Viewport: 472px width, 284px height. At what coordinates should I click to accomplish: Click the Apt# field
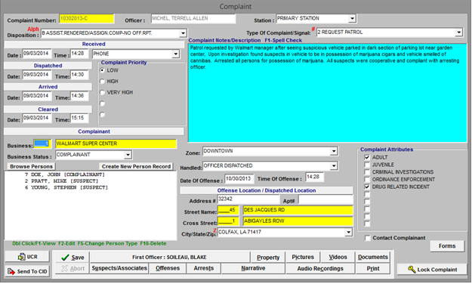click(x=325, y=199)
